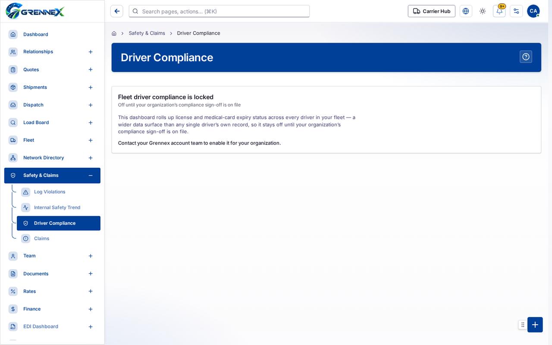Expand the Fleet menu
This screenshot has height=345, width=552.
pyautogui.click(x=91, y=140)
